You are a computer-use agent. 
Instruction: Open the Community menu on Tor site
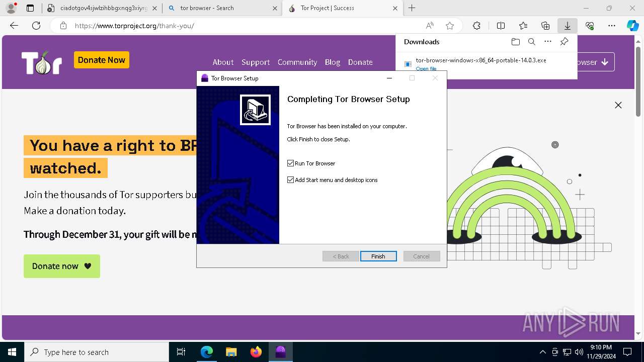click(x=297, y=62)
